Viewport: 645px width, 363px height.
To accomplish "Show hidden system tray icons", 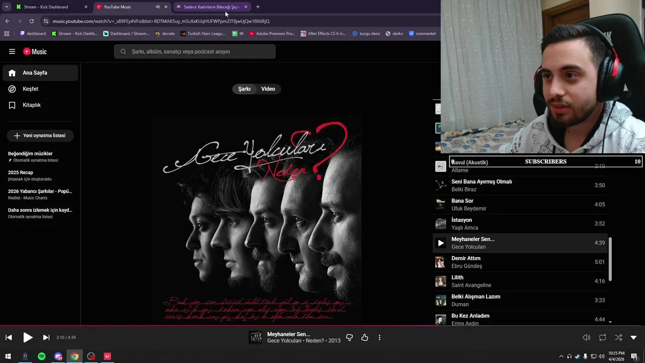I will 561,356.
